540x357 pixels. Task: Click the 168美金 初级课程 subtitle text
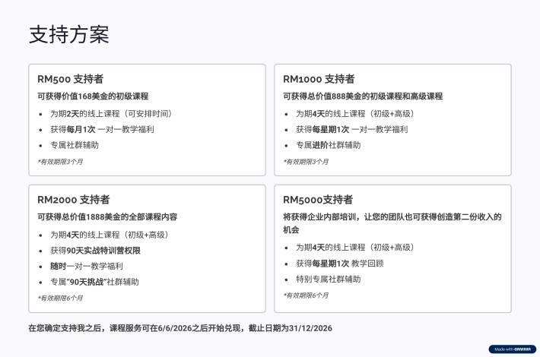tap(93, 96)
